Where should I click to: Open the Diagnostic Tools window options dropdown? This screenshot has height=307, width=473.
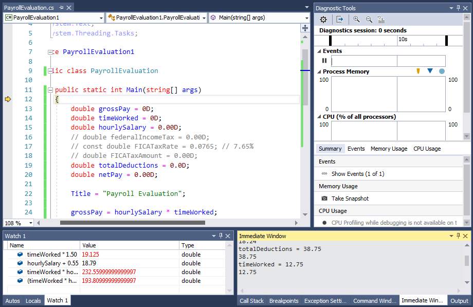(451, 8)
